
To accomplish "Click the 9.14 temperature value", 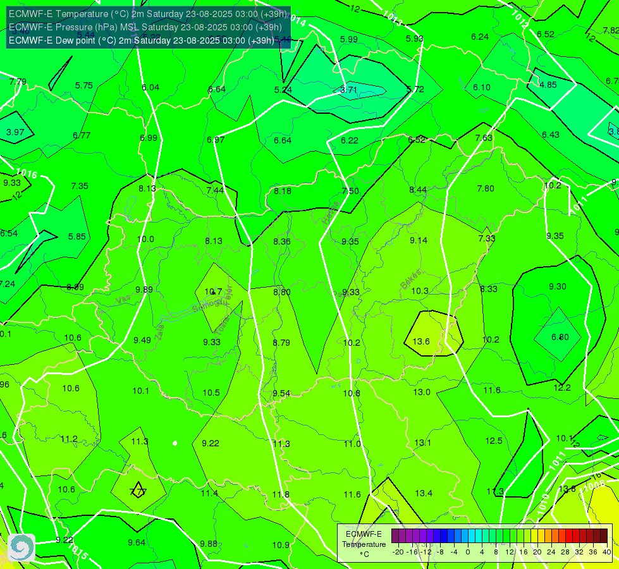I will click(419, 240).
